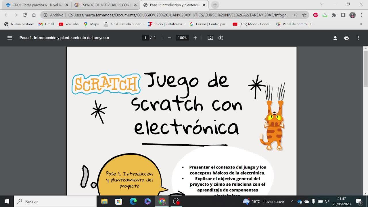Open the AR Escuela Super bookmark
Viewport: 368px width, 207px height.
123,24
